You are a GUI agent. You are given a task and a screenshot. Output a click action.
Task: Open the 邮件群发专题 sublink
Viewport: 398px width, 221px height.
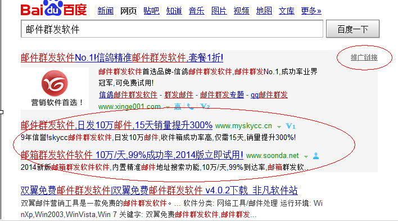[x=222, y=95]
